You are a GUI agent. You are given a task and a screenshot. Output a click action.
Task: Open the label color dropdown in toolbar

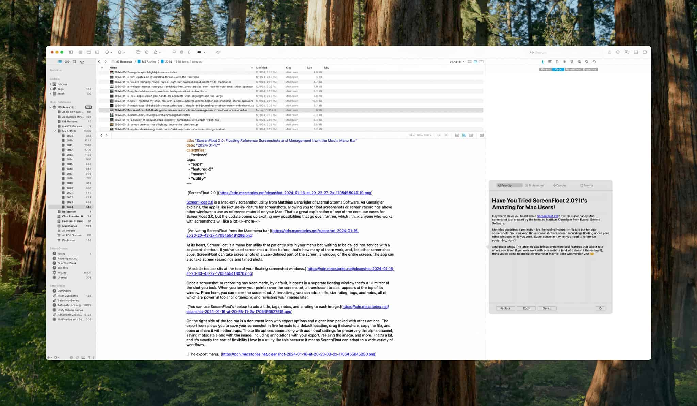click(x=201, y=52)
